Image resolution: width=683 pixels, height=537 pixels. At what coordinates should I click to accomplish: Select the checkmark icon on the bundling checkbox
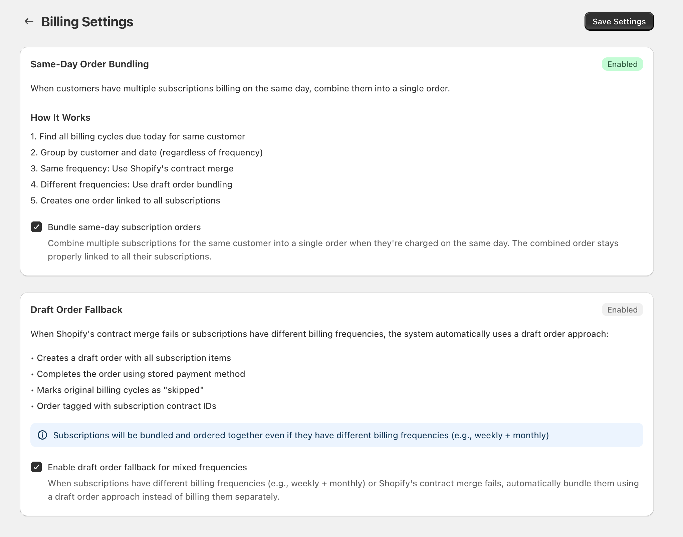(37, 227)
